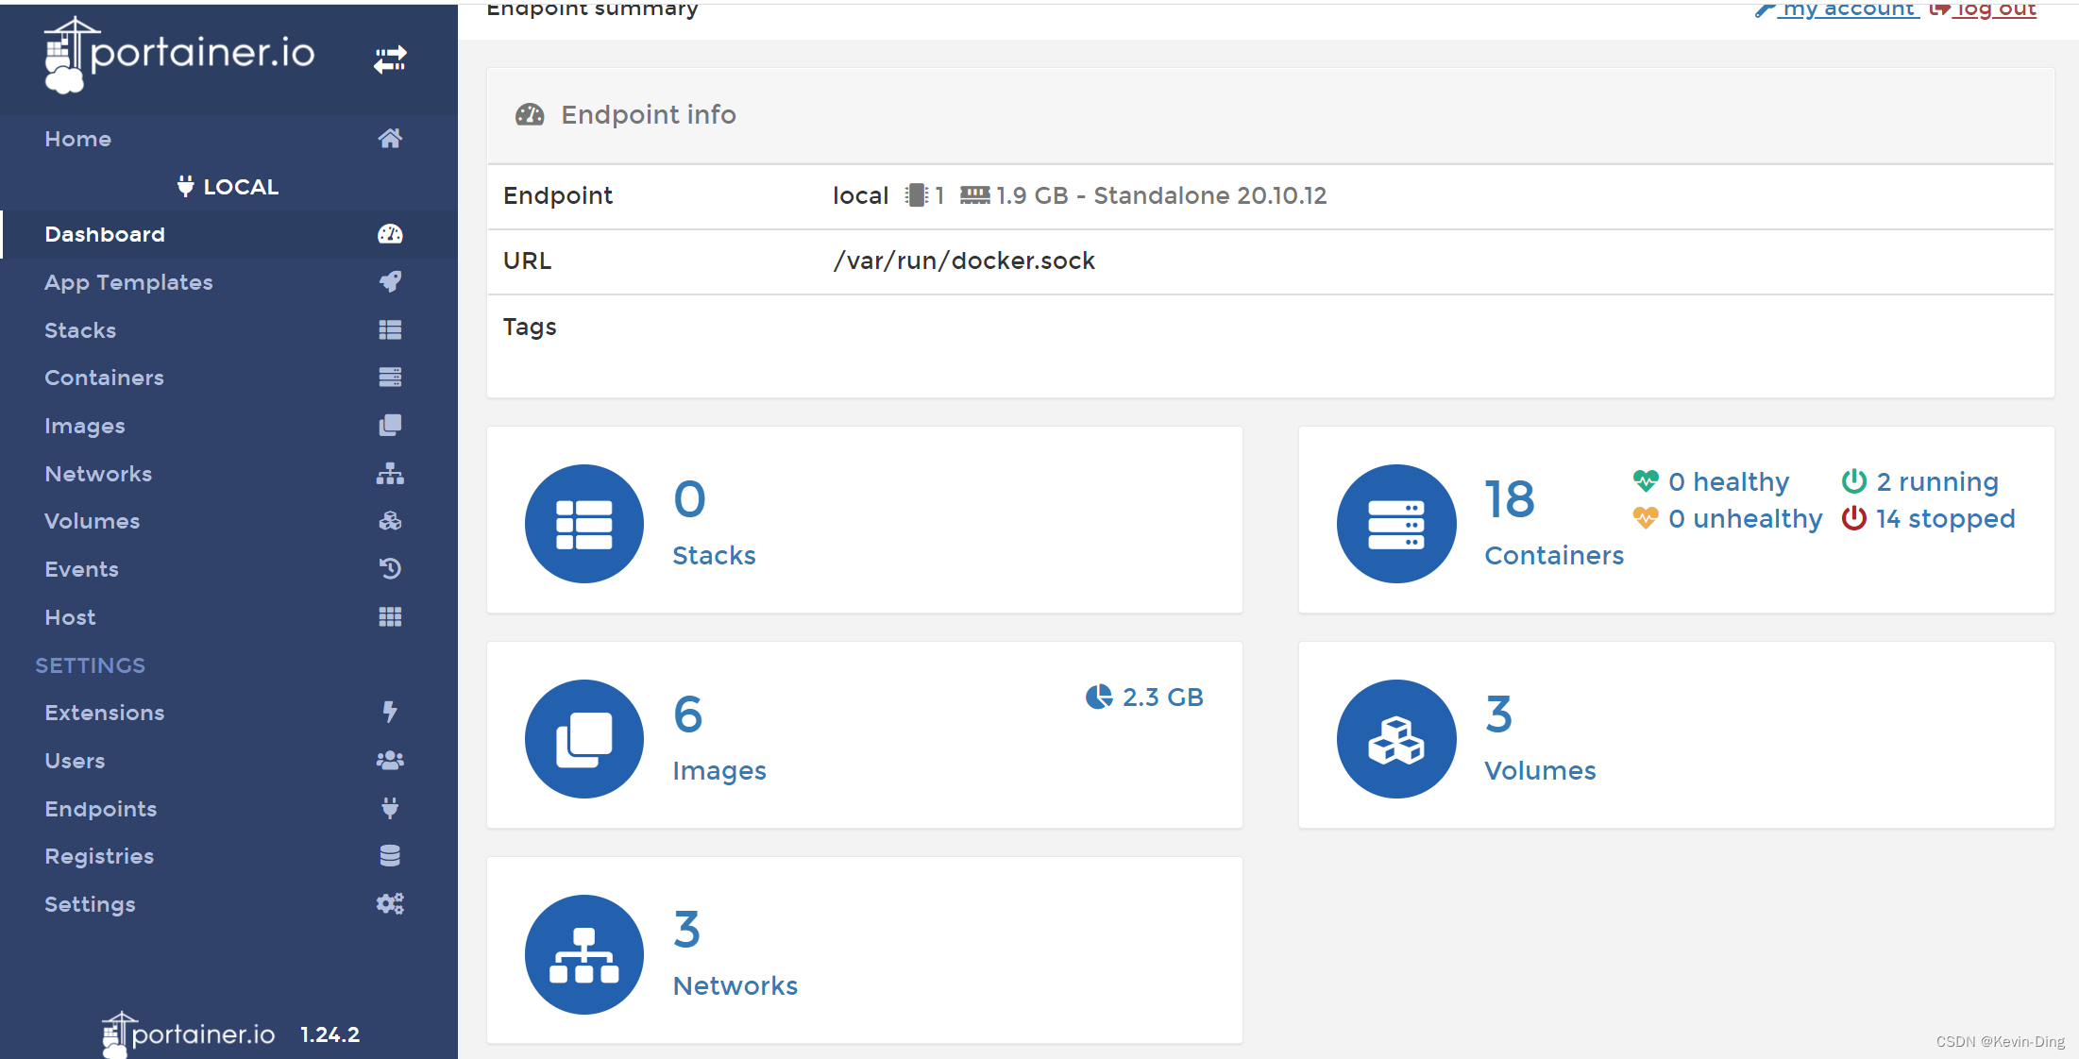Click the Dashboard menu icon
Screen dimensions: 2079x1059
(391, 234)
